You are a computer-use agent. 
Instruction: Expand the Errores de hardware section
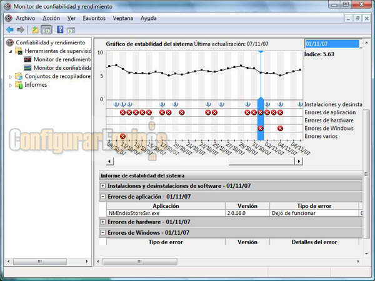click(x=102, y=222)
